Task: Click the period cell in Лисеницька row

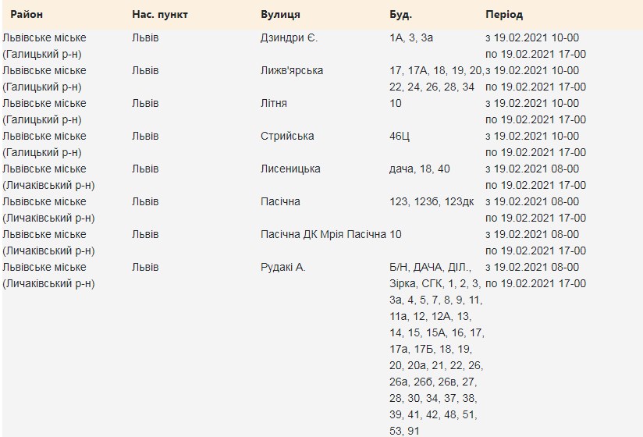Action: click(535, 176)
